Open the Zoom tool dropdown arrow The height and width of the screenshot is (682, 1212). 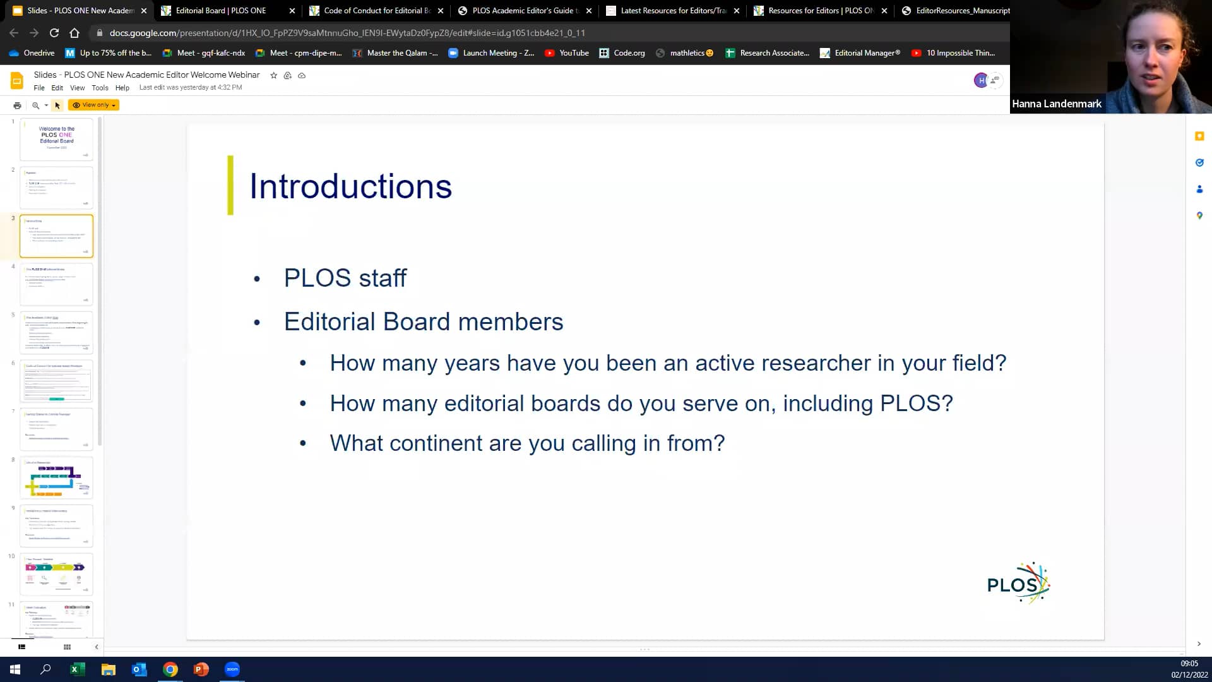tap(45, 105)
